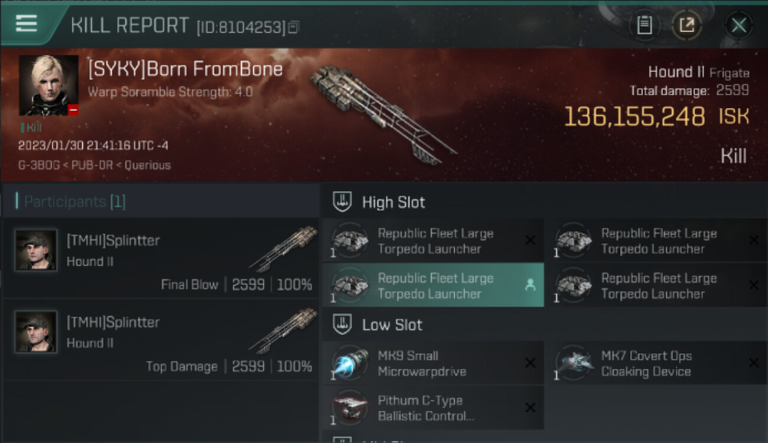Click the MK7 Covert Ops Cloaking Device icon

click(573, 363)
